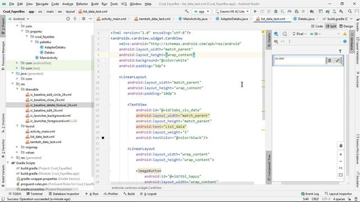Image resolution: width=360 pixels, height=202 pixels.
Task: Expand the values folder
Action: [17, 153]
